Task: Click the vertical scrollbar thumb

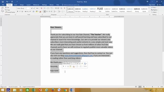Action: pyautogui.click(x=163, y=62)
